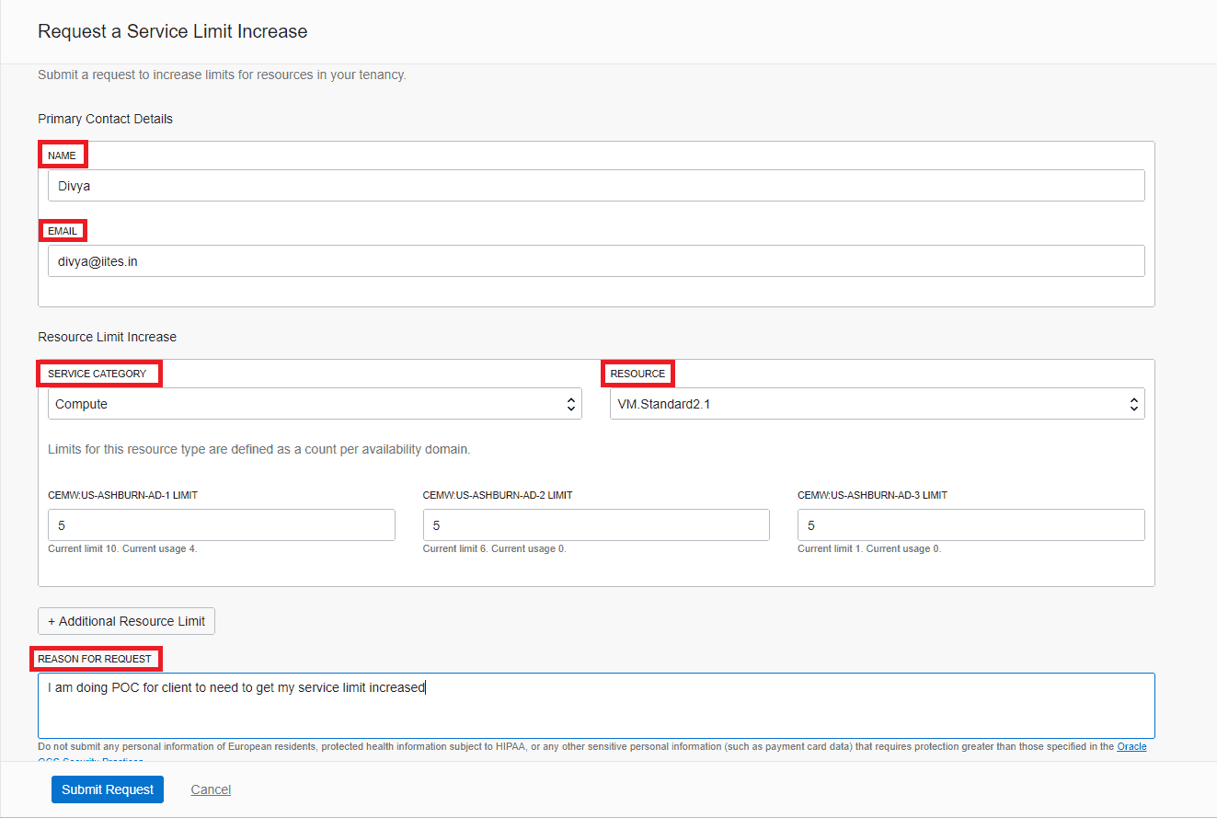Image resolution: width=1217 pixels, height=818 pixels.
Task: Click the RESOURCE label
Action: click(637, 373)
